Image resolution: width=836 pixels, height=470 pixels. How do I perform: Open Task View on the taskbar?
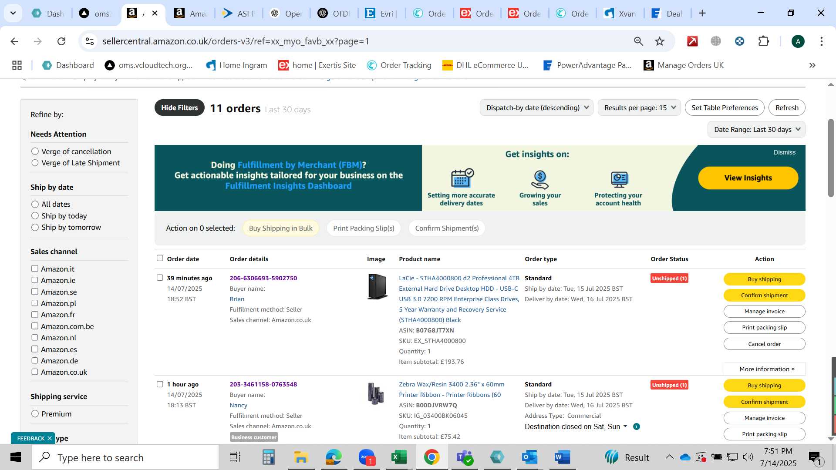[235, 457]
